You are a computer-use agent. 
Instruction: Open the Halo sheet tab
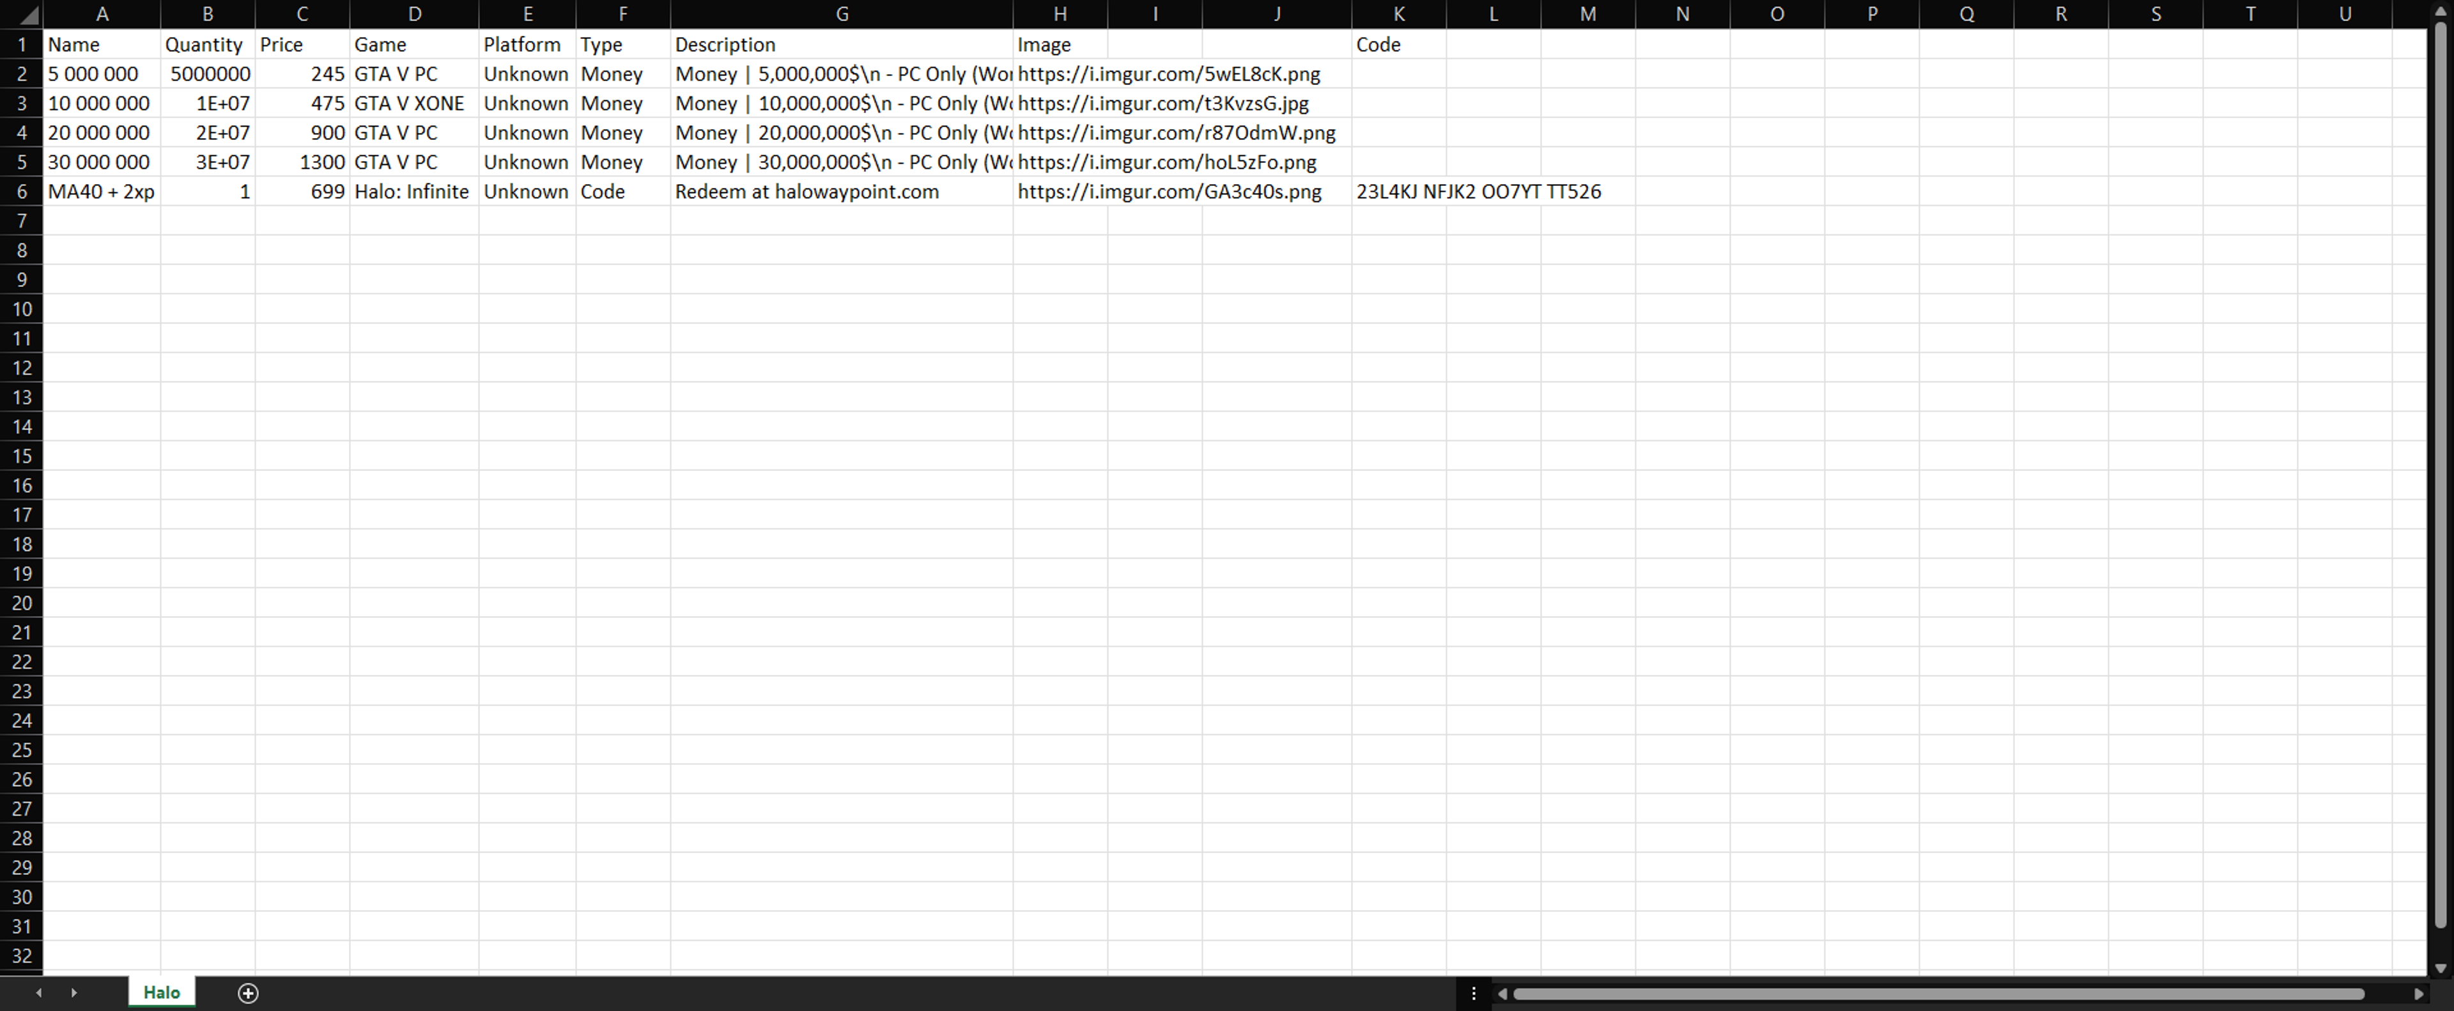[162, 992]
